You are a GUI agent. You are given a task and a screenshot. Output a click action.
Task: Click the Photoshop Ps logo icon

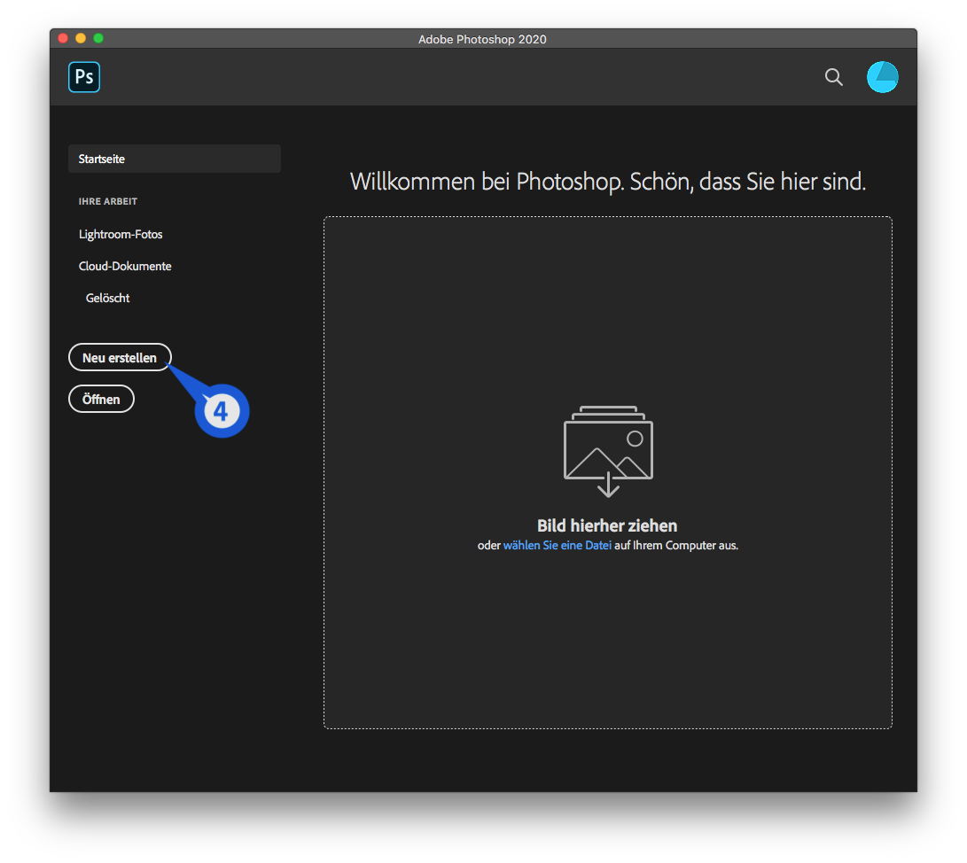click(x=84, y=77)
